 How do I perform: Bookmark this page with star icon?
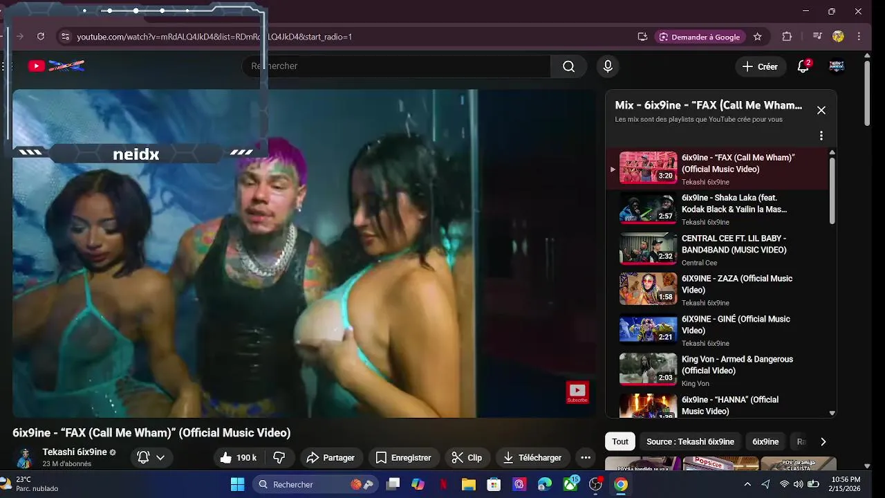coord(758,37)
